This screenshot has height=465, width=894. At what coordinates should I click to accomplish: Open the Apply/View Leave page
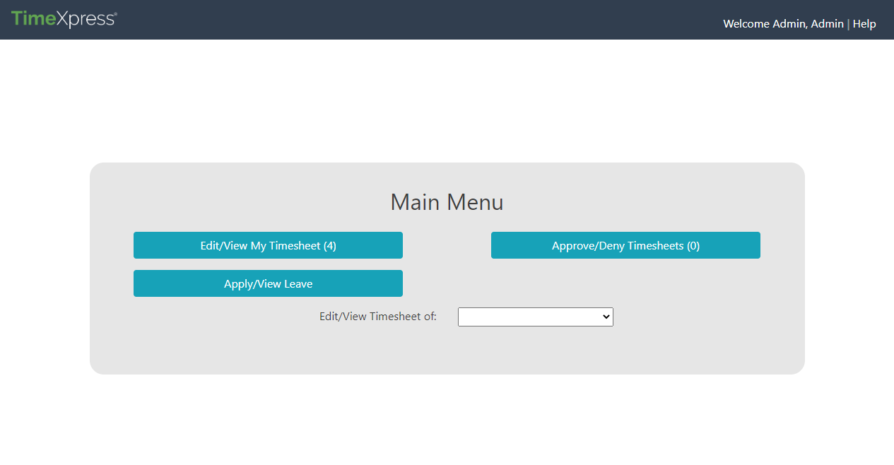pyautogui.click(x=268, y=283)
